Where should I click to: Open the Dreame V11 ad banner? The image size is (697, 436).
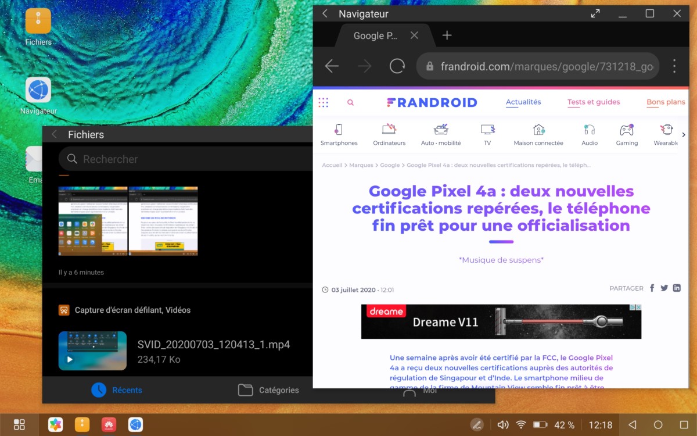pyautogui.click(x=501, y=321)
